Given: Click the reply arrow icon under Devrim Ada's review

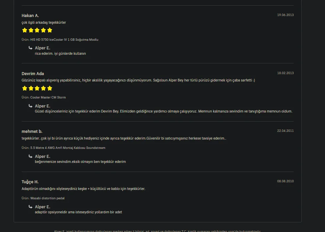Looking at the screenshot, I should pyautogui.click(x=30, y=106).
